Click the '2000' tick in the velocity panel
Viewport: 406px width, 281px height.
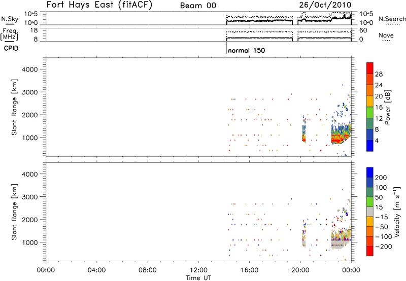coord(29,220)
